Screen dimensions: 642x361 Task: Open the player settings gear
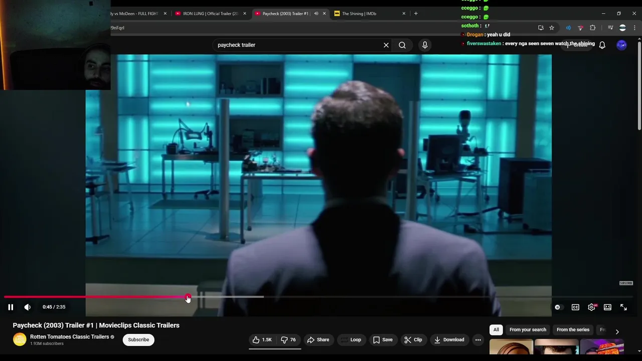click(x=592, y=307)
